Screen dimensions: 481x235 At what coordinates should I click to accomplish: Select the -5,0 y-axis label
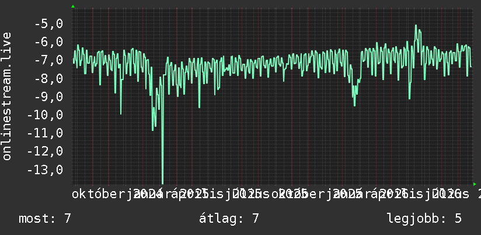tap(48, 23)
